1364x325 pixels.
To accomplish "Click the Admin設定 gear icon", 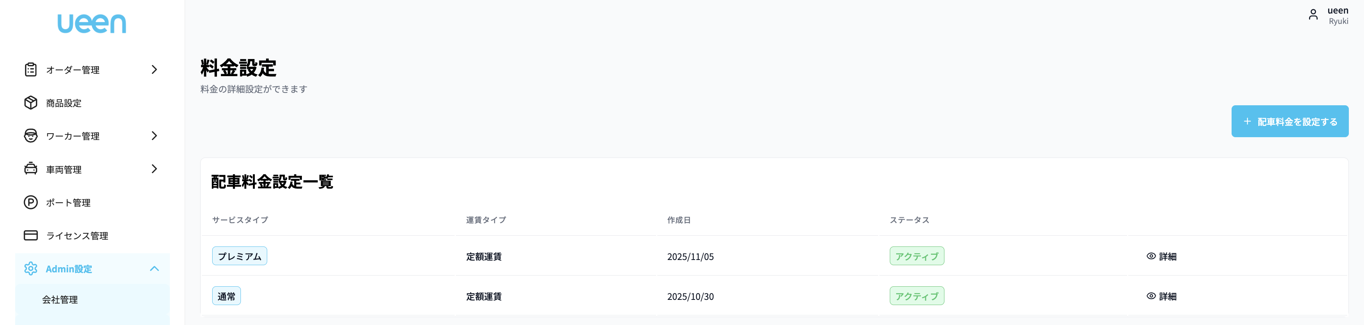I will (31, 269).
